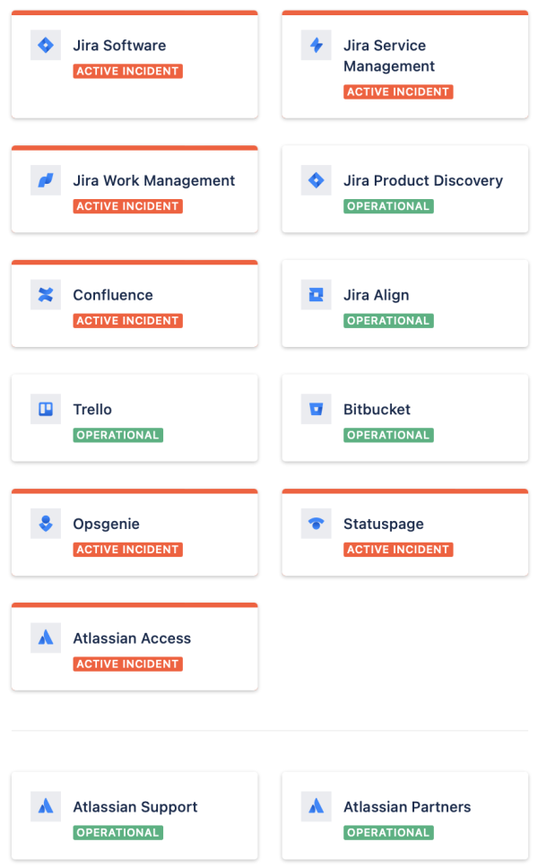Select the Jira Software title text
The image size is (538, 868).
pyautogui.click(x=119, y=46)
